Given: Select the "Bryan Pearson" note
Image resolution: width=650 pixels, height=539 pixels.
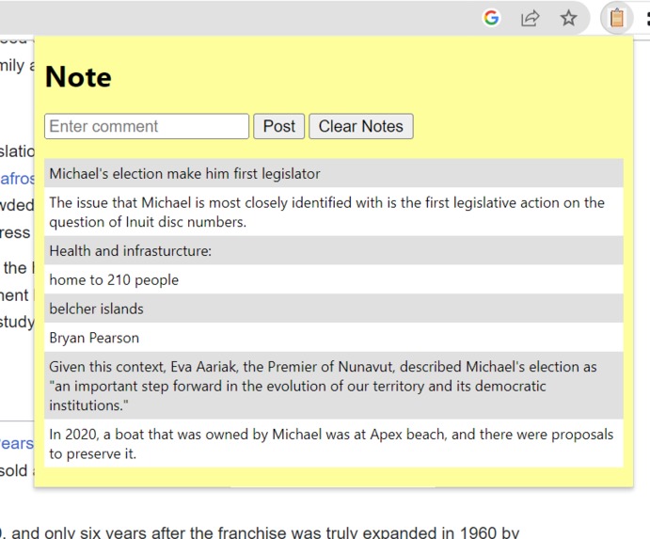Looking at the screenshot, I should (x=334, y=338).
